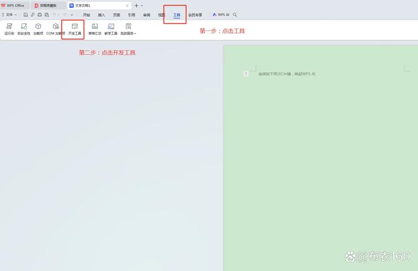Screen dimensions: 418x271
Task: Open Macro Security (宏安全性) settings
Action: [24, 29]
